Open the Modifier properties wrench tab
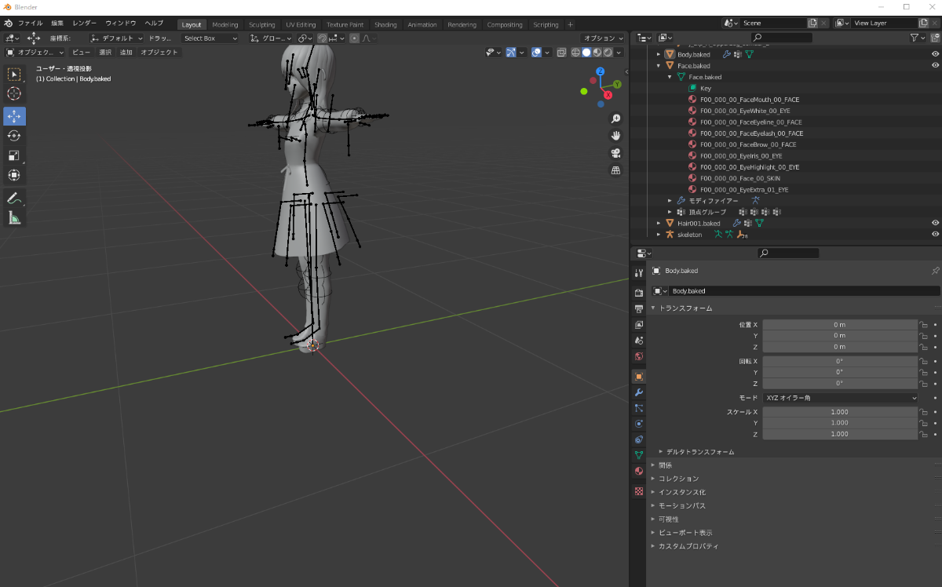942x587 pixels. point(639,392)
